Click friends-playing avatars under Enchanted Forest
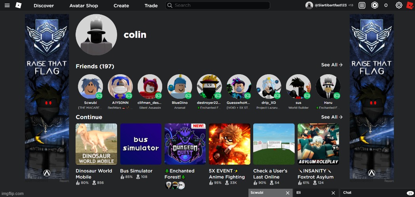 pos(175,186)
